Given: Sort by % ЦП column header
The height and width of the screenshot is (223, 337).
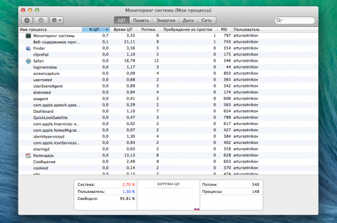Looking at the screenshot, I should coord(96,30).
